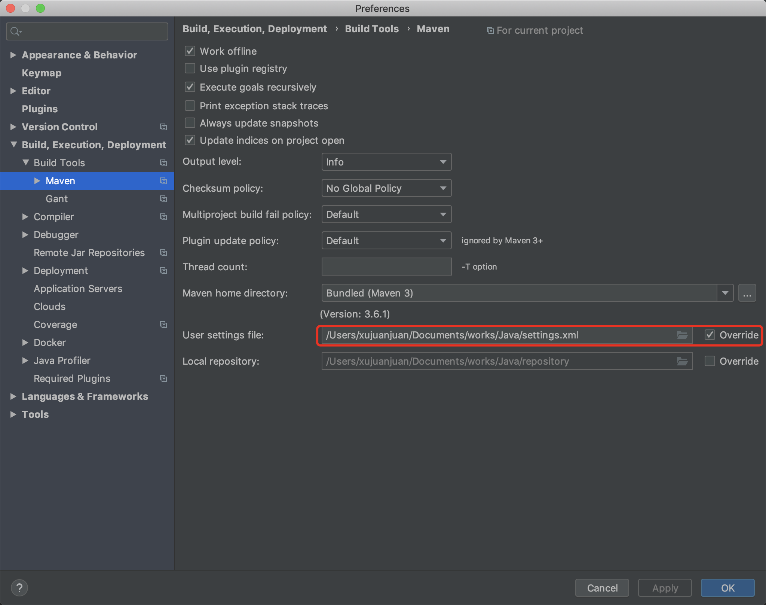The width and height of the screenshot is (766, 605).
Task: Browse folder for Local repository path
Action: click(x=682, y=361)
